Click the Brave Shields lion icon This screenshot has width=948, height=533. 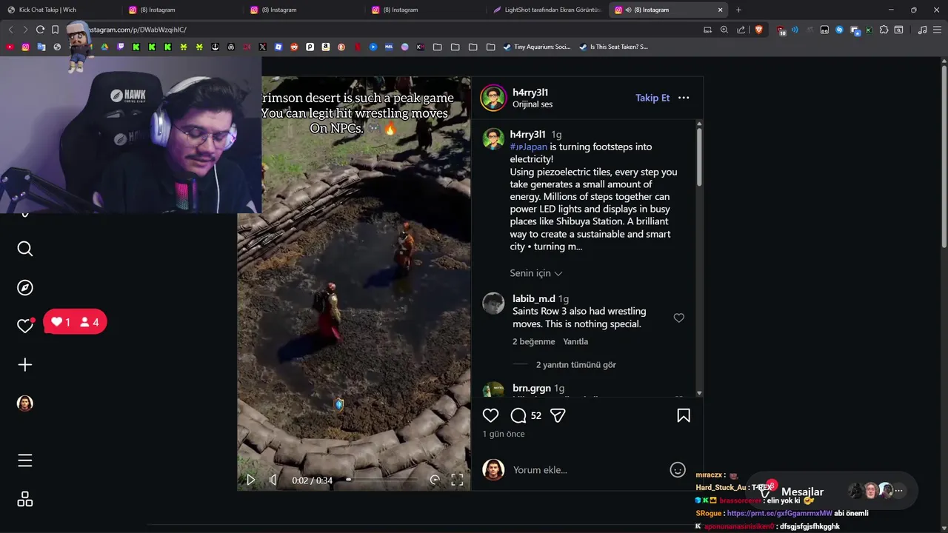click(758, 30)
